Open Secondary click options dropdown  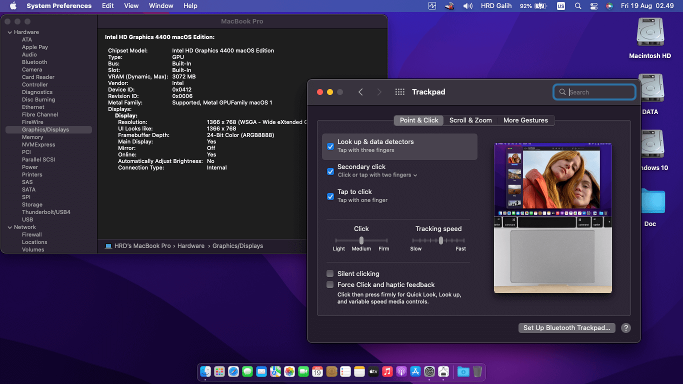tap(377, 175)
